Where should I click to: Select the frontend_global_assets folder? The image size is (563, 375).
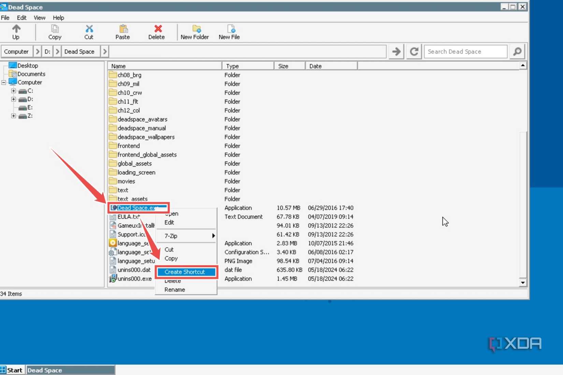pyautogui.click(x=143, y=155)
